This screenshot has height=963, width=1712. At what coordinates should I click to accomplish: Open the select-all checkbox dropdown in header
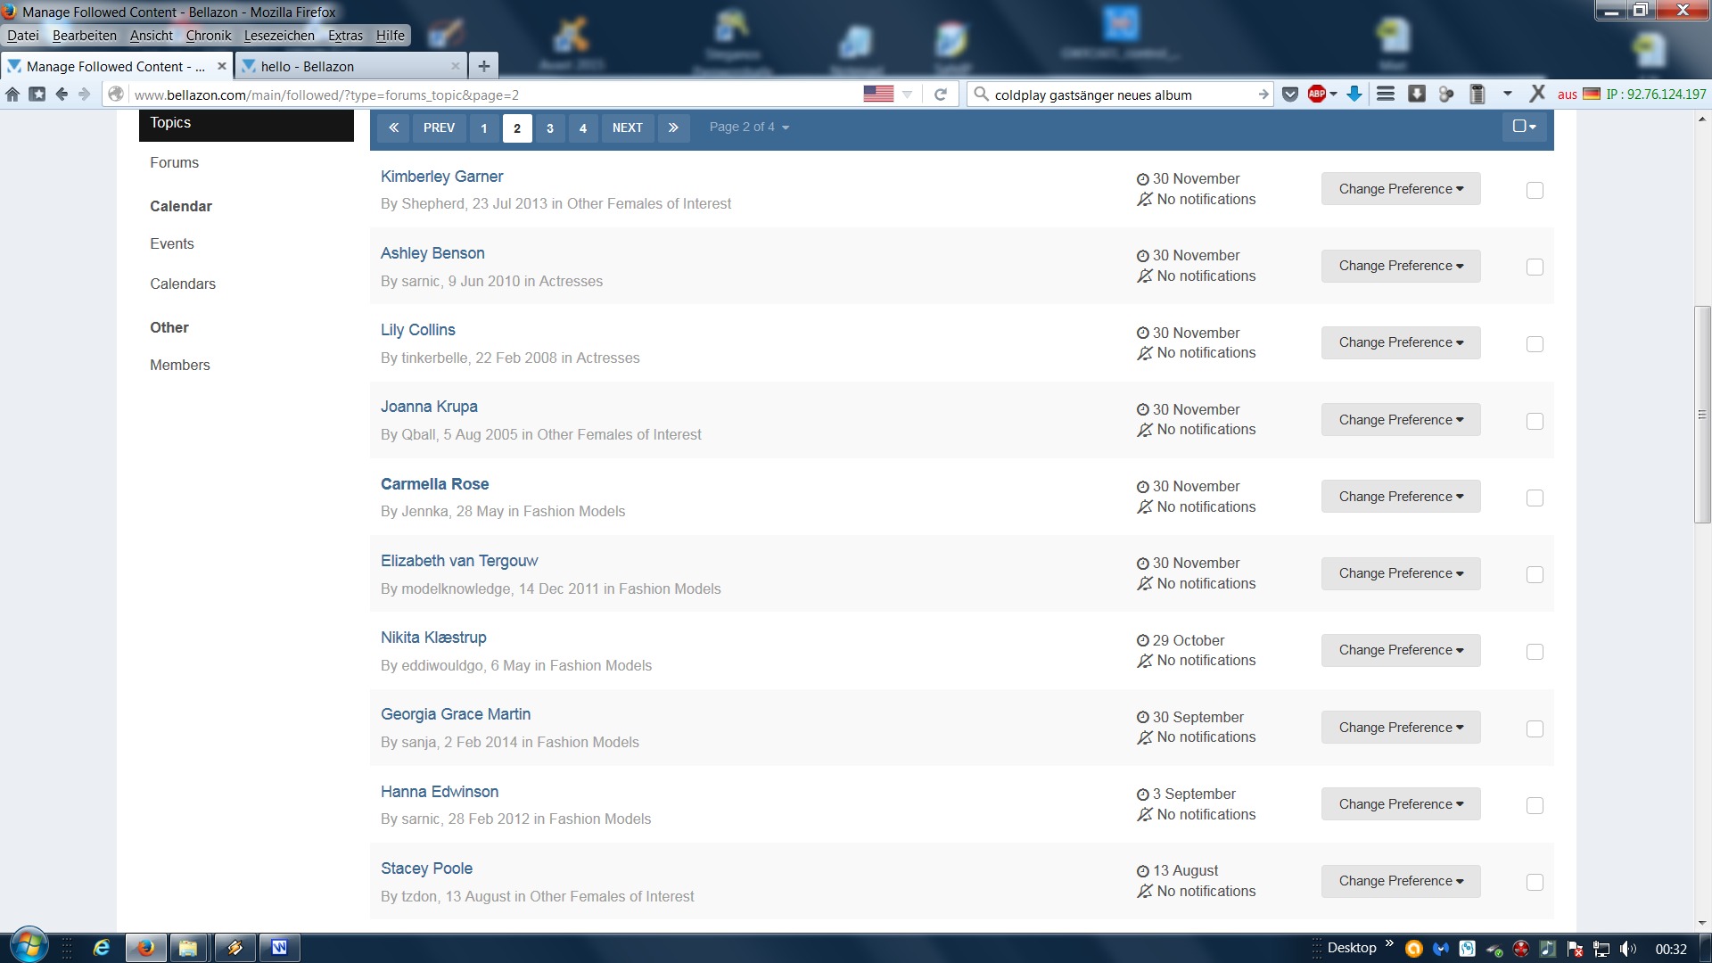[x=1524, y=127]
